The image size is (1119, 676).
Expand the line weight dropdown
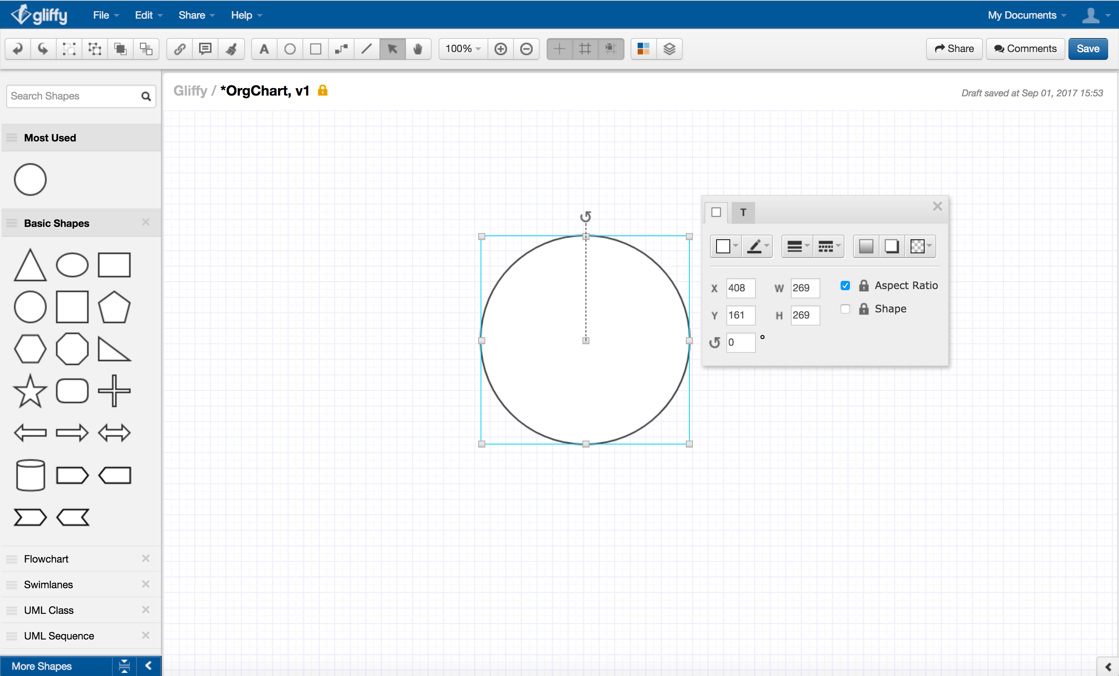point(797,246)
